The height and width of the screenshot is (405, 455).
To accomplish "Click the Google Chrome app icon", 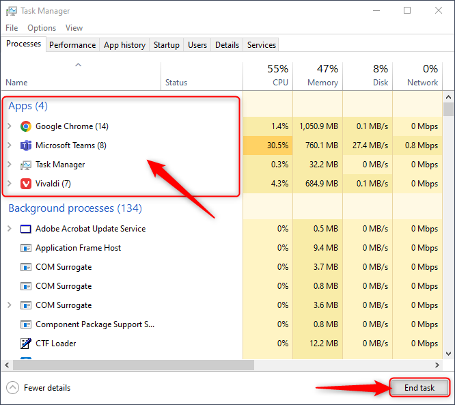I will pyautogui.click(x=26, y=126).
